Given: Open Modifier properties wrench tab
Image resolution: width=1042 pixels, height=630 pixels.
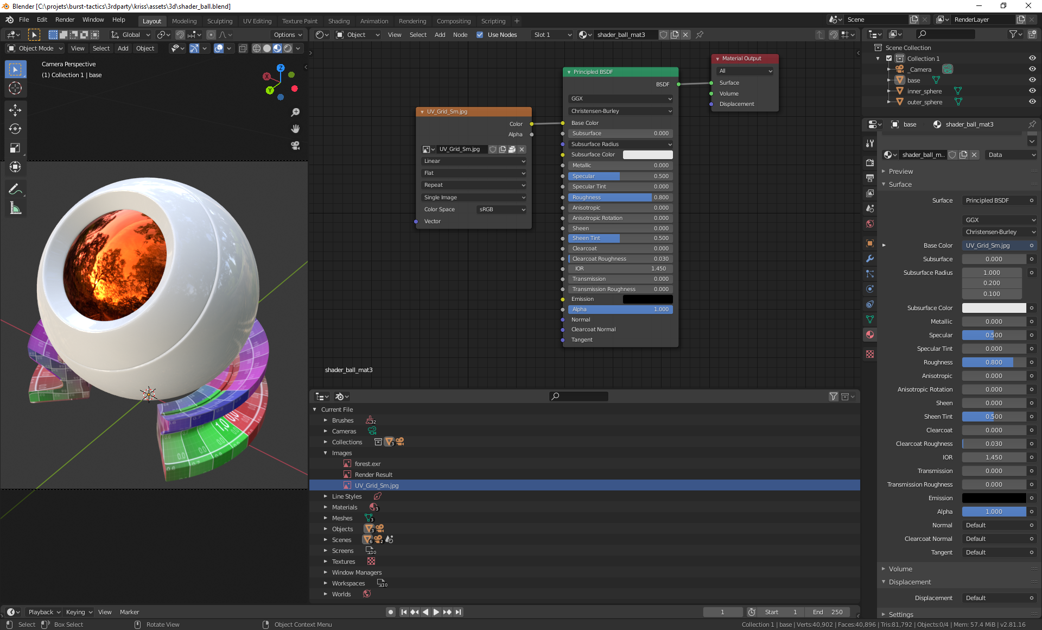Looking at the screenshot, I should tap(870, 259).
